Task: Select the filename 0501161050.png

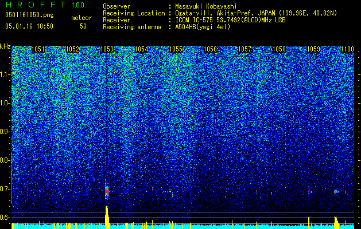Action: pyautogui.click(x=29, y=15)
